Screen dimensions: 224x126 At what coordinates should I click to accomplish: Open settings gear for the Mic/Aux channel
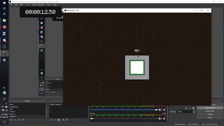coord(164,119)
